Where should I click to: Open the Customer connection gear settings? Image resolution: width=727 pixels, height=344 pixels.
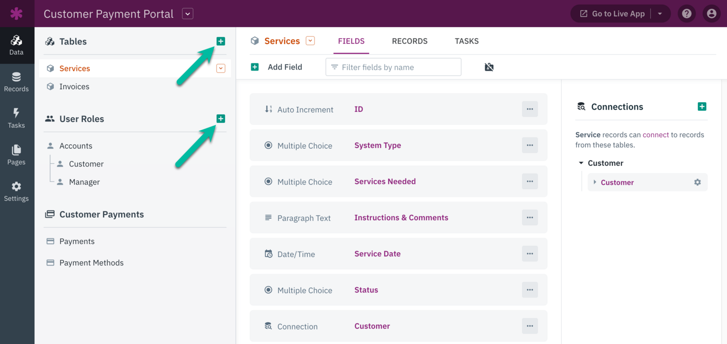coord(697,182)
